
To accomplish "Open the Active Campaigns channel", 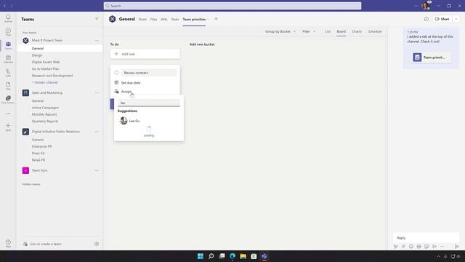I will (x=45, y=108).
